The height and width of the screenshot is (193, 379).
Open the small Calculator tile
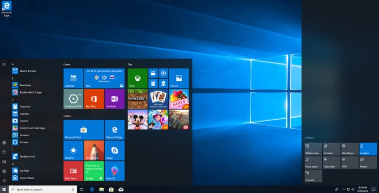[x=153, y=84]
